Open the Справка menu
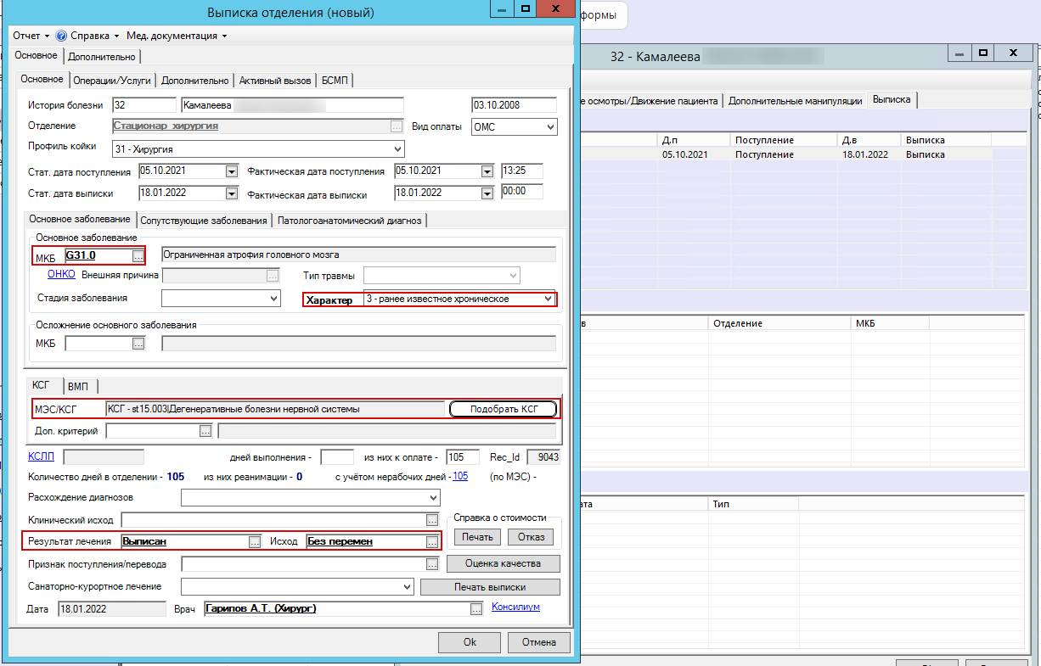Viewport: 1041px width, 666px height. 94,36
